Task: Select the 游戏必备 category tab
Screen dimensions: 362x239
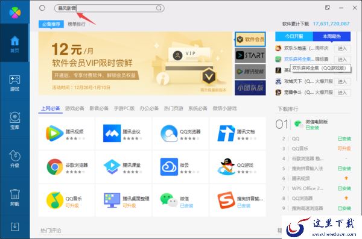Action: point(75,108)
